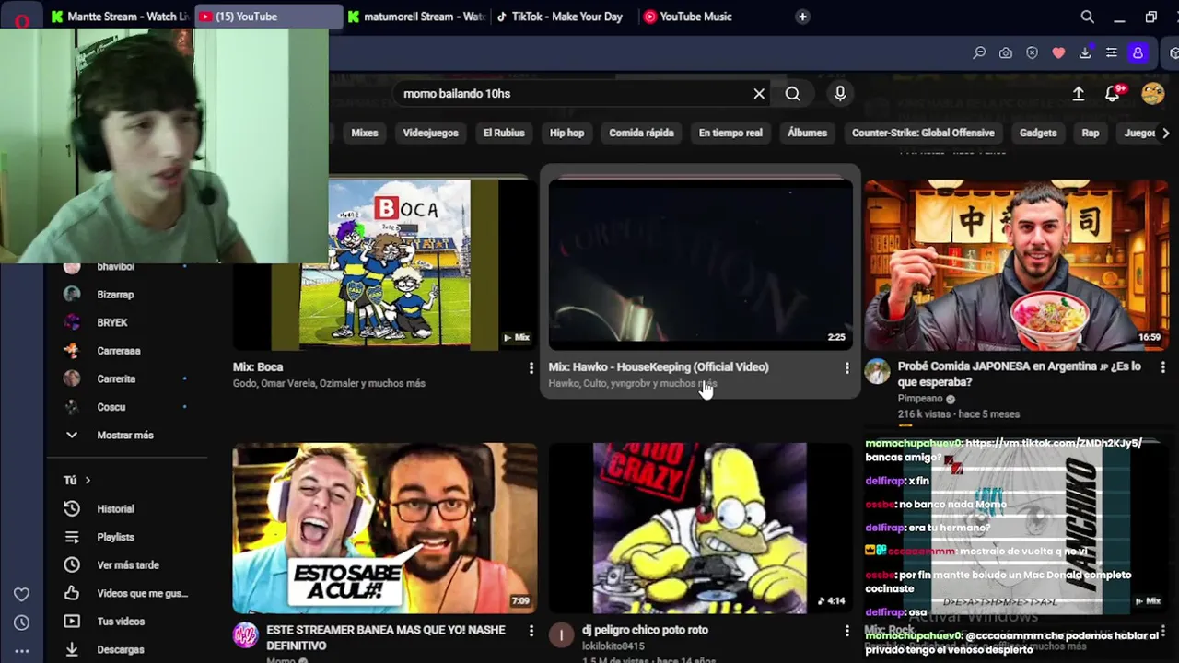Screen dimensions: 1179x663
Task: Open Opera easy setup menu icon
Action: pyautogui.click(x=1112, y=53)
